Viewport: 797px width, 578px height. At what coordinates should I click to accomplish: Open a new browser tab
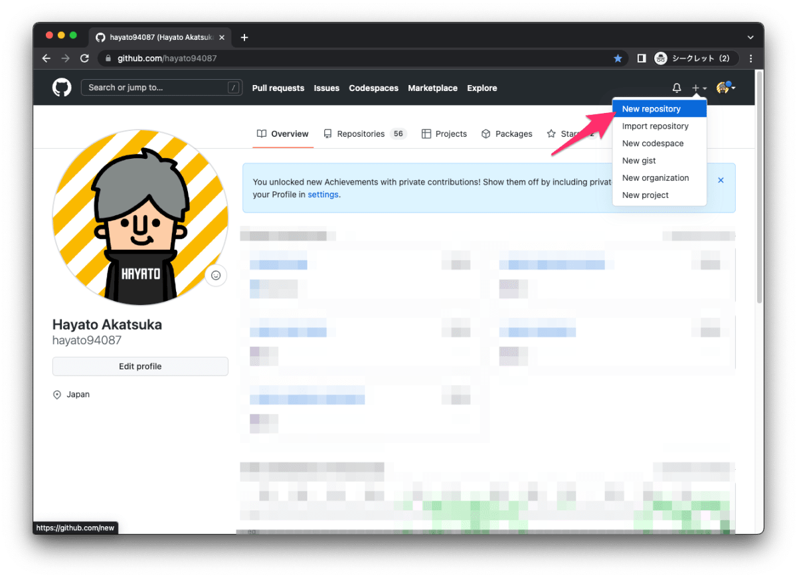(244, 37)
